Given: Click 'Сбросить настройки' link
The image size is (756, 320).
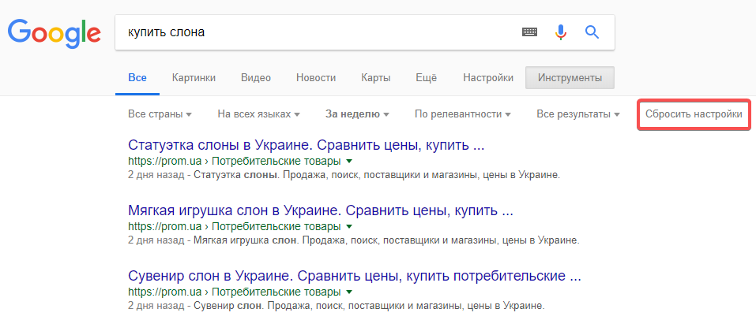Looking at the screenshot, I should [x=694, y=114].
